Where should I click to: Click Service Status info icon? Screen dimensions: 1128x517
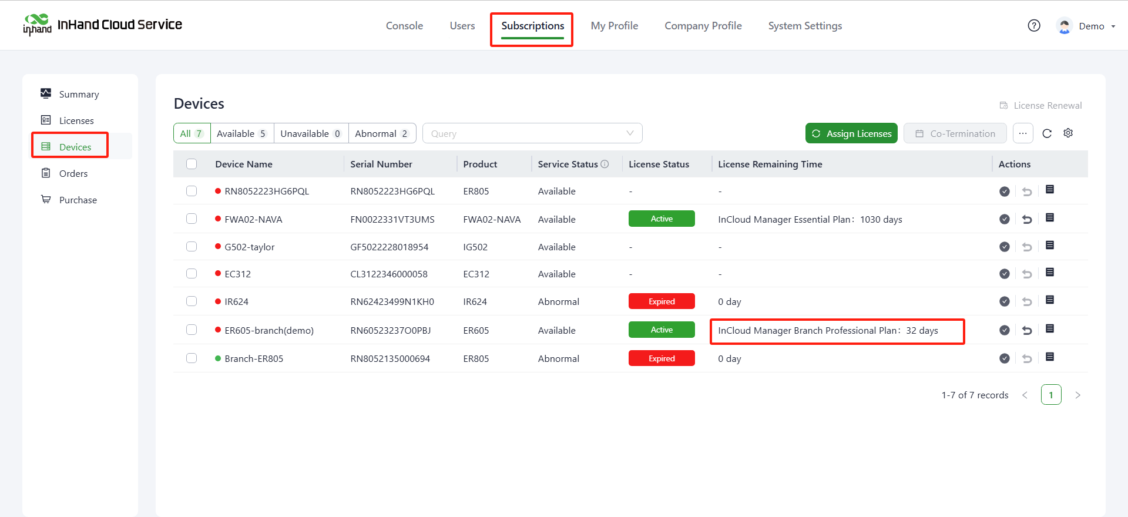605,164
